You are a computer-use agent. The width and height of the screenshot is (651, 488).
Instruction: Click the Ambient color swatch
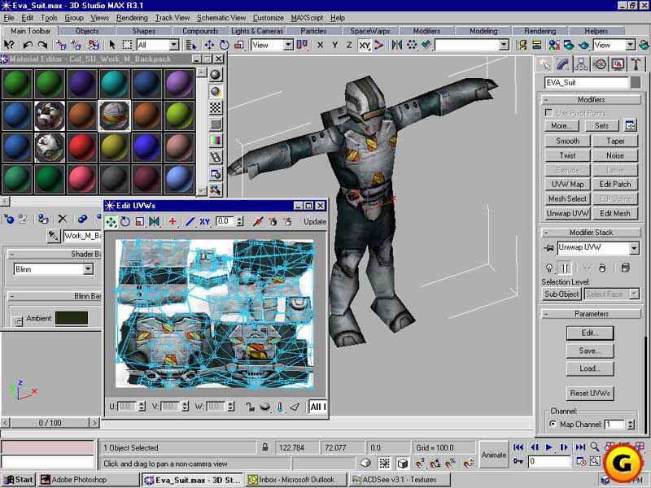coord(72,318)
